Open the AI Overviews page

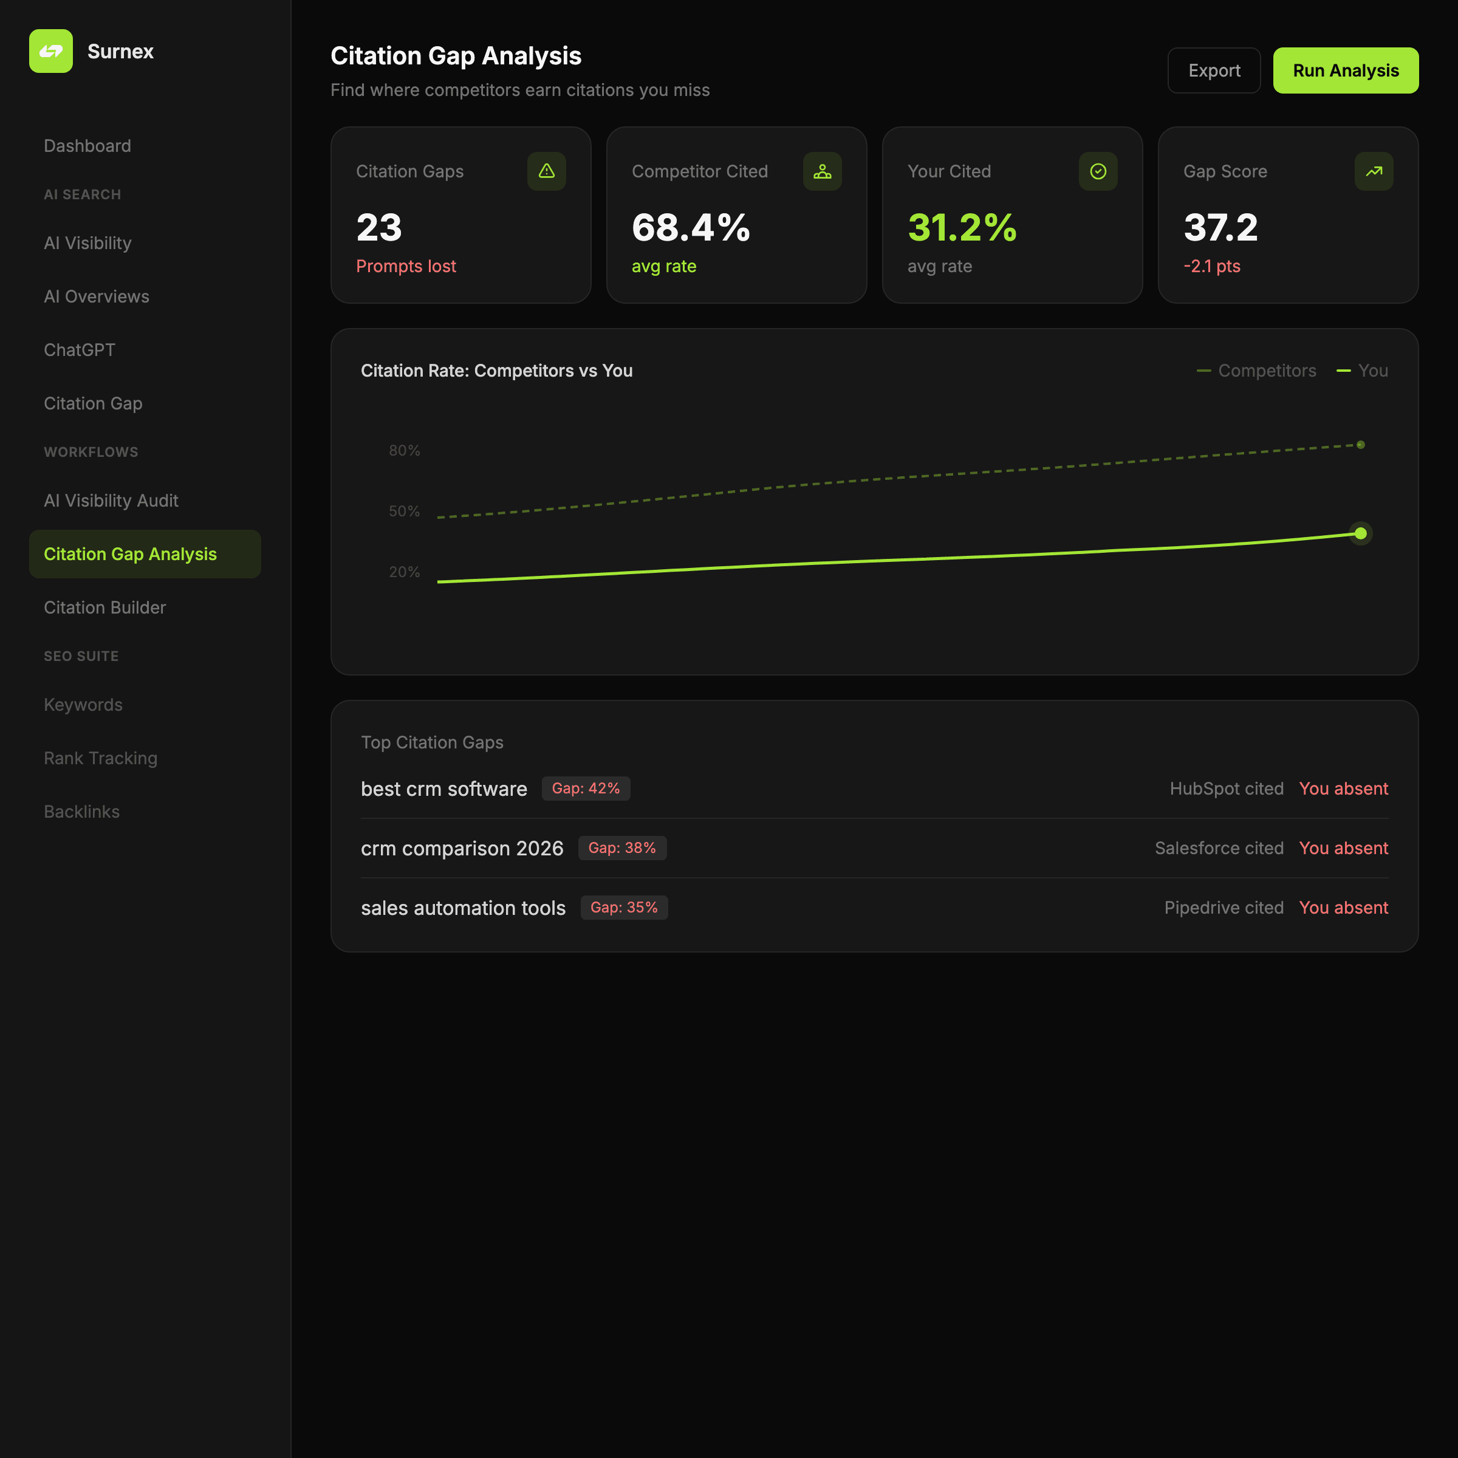tap(97, 296)
